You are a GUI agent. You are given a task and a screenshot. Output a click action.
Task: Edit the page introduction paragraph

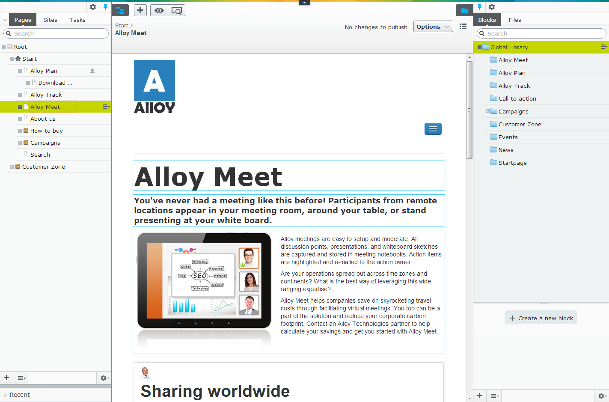289,210
